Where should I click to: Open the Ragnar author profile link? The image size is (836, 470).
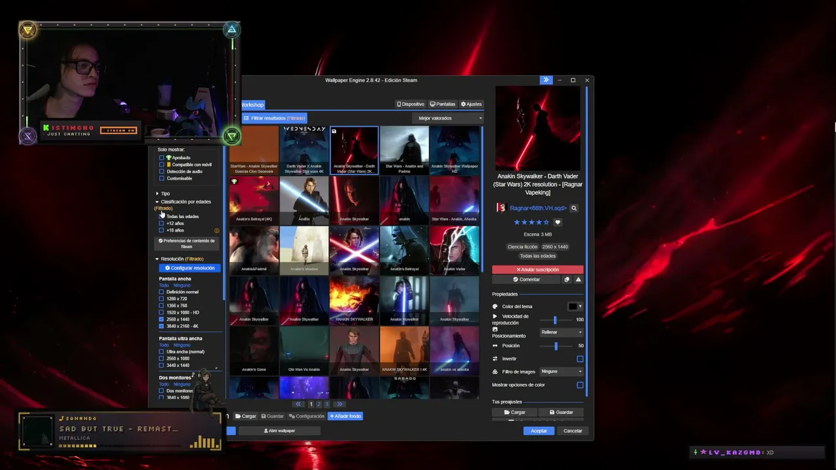pyautogui.click(x=538, y=208)
